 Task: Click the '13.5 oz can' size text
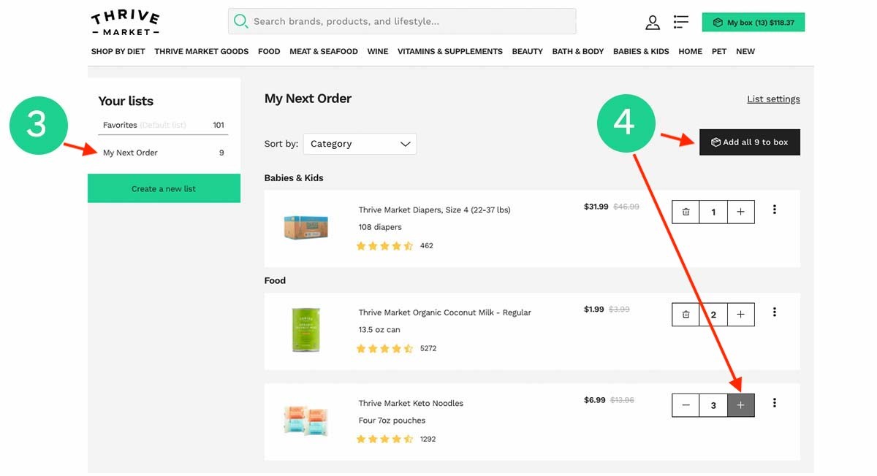[x=379, y=330]
